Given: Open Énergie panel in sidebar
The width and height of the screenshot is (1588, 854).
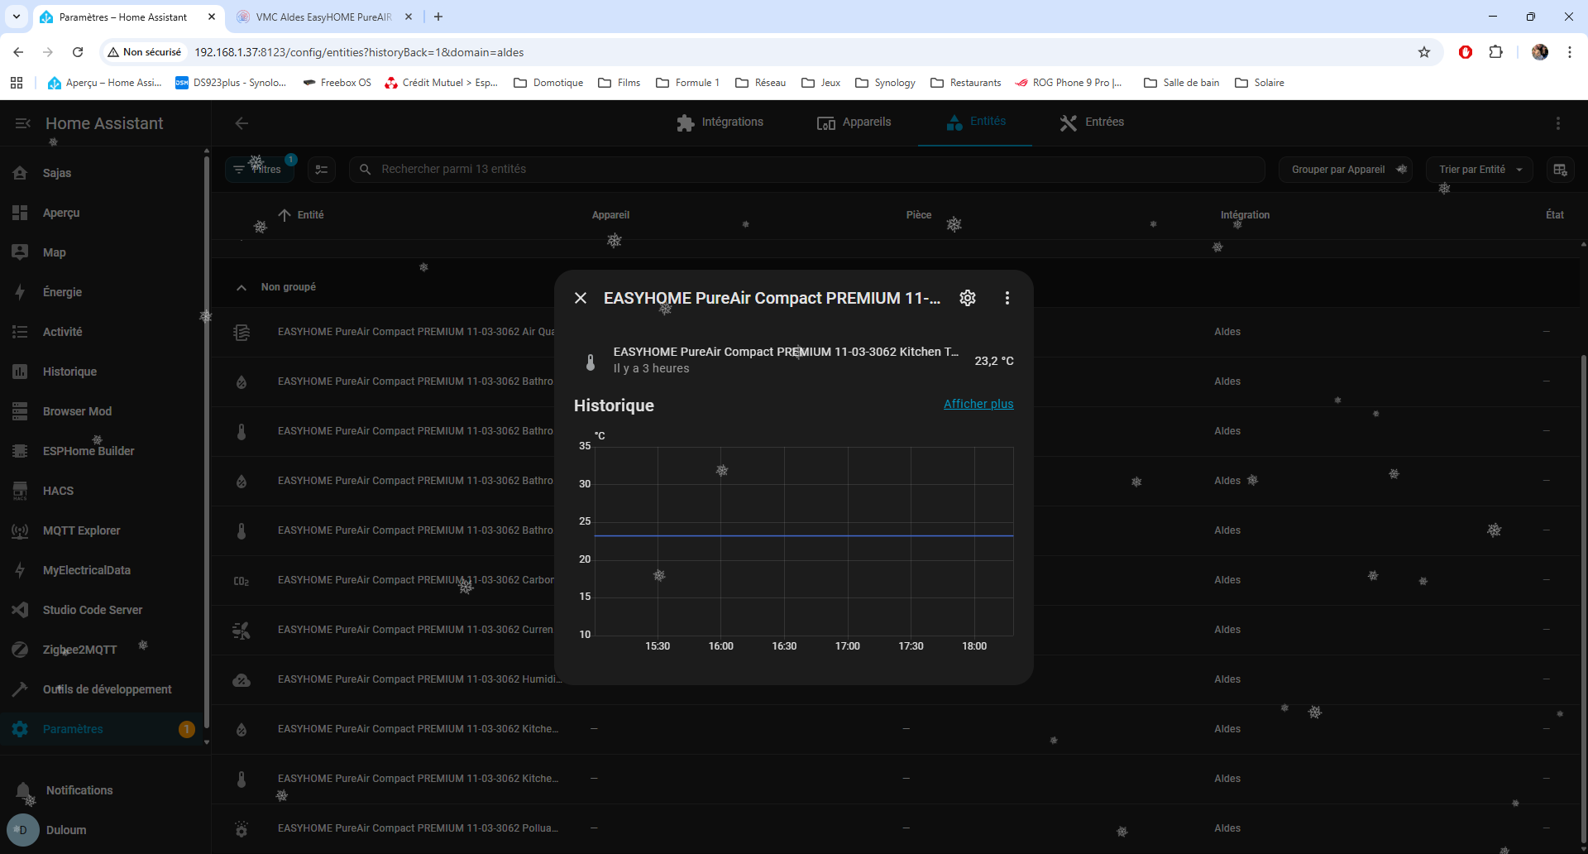Looking at the screenshot, I should pos(102,292).
